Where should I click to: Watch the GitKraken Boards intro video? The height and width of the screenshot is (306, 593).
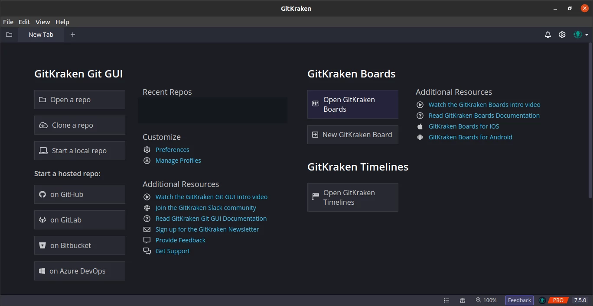[485, 105]
